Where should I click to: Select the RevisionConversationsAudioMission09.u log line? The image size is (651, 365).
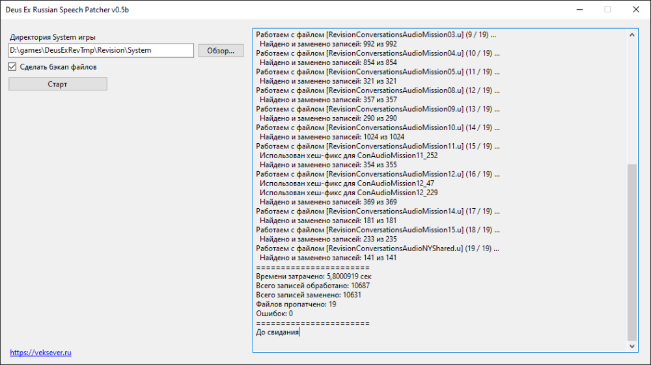[x=378, y=109]
